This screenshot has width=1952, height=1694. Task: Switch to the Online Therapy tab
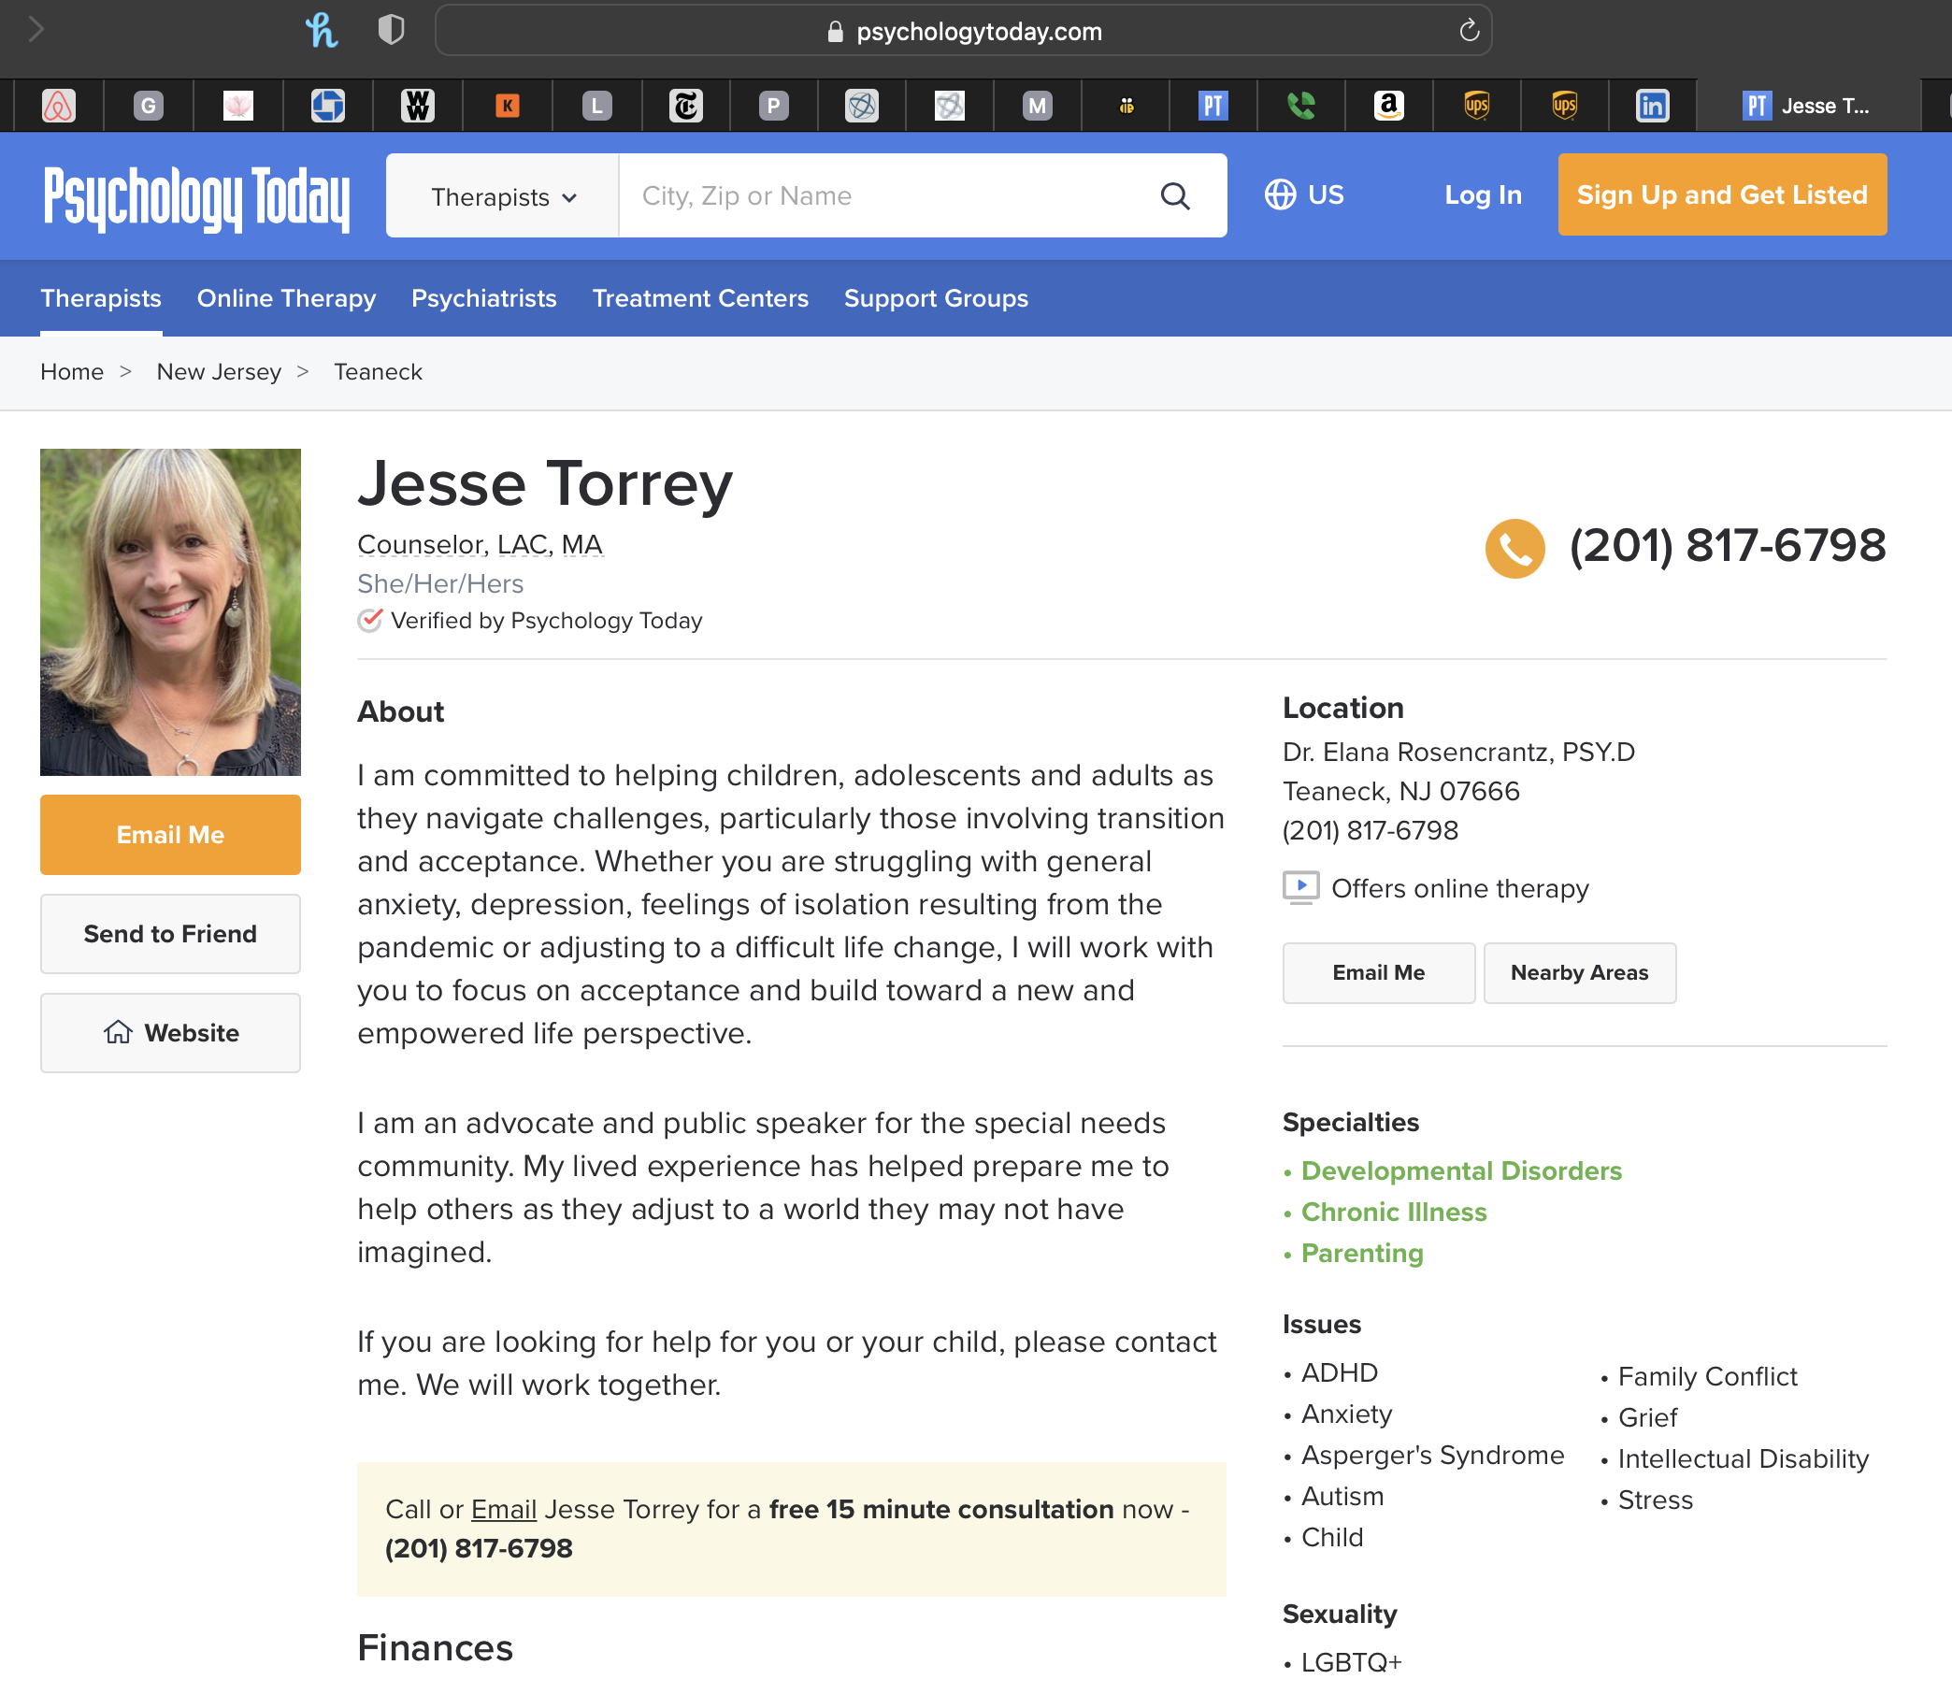tap(286, 299)
